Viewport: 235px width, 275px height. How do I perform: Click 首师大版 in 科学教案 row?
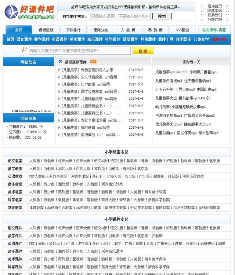point(109,200)
